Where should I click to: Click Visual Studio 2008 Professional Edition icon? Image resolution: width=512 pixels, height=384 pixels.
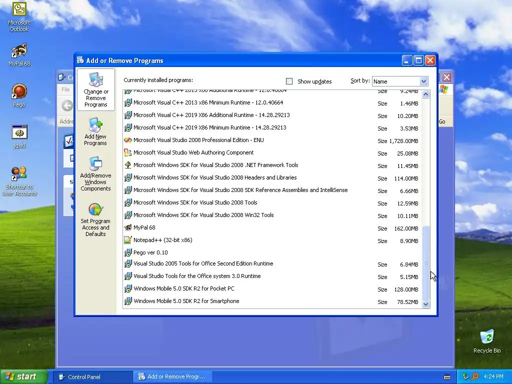coord(127,140)
